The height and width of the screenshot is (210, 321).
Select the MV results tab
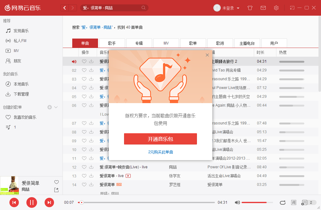point(166,43)
